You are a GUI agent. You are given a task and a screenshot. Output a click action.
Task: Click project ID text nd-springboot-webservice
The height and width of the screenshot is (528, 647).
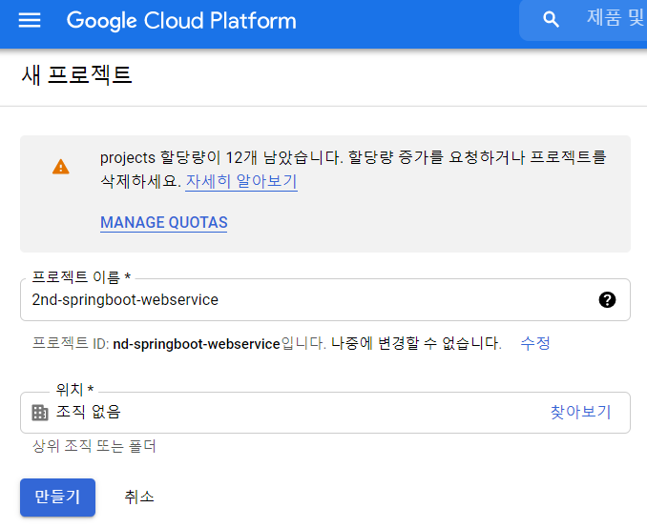tap(197, 344)
